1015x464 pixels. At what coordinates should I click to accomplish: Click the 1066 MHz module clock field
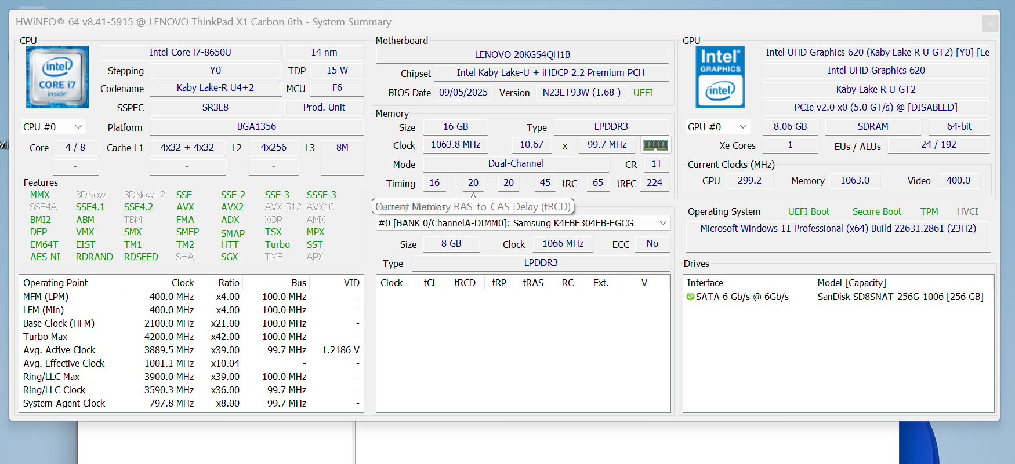[x=563, y=243]
